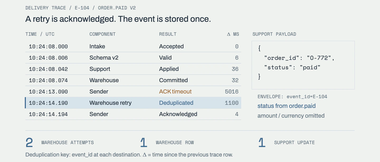This screenshot has height=162, width=380.
Task: Click the 0 ms delta in Intake row
Action: [237, 46]
